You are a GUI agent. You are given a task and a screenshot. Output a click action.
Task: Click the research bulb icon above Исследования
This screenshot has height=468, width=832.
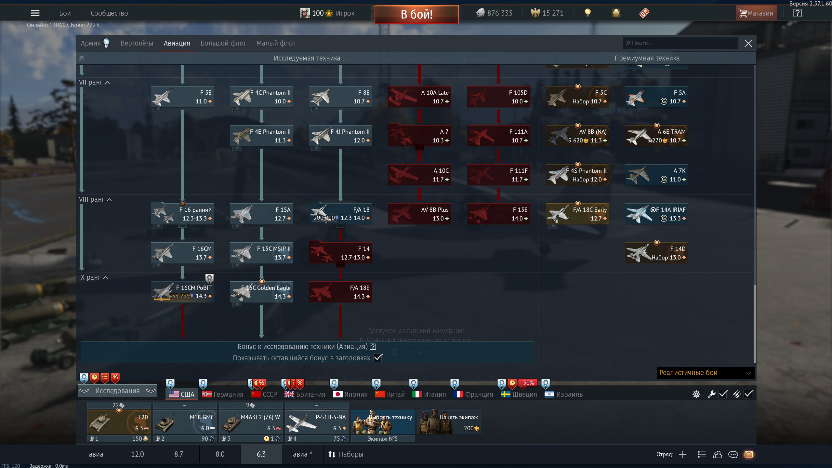[x=84, y=378]
